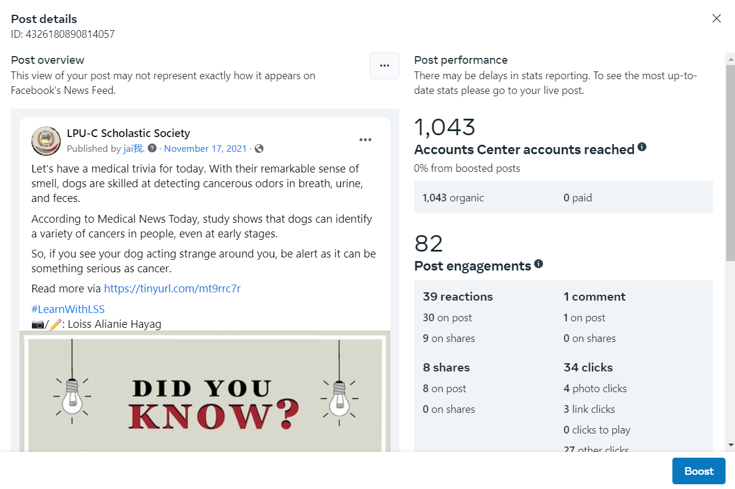Click the November 17, 2021 post date
735x489 pixels.
point(205,148)
